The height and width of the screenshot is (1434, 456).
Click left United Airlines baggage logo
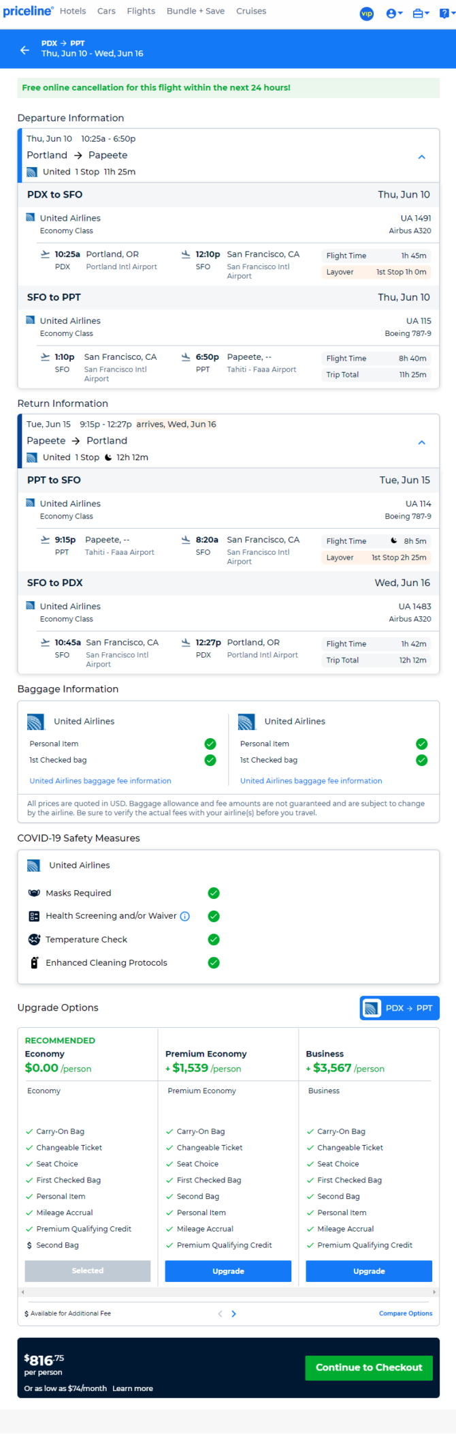pos(35,722)
